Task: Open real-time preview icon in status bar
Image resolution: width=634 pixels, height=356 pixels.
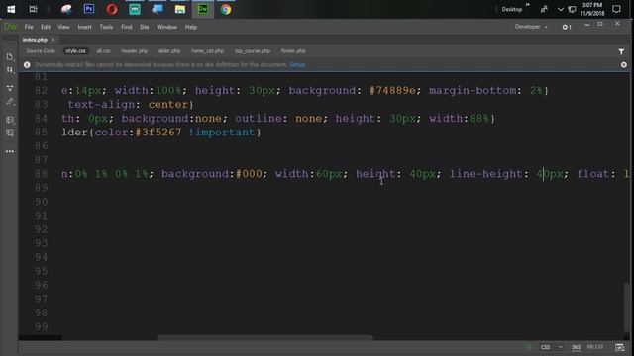Action: (x=619, y=347)
